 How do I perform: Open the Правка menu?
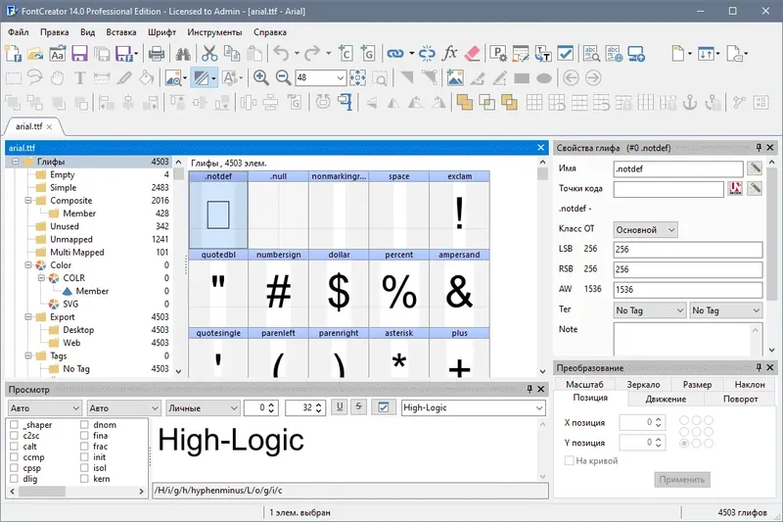coord(55,32)
